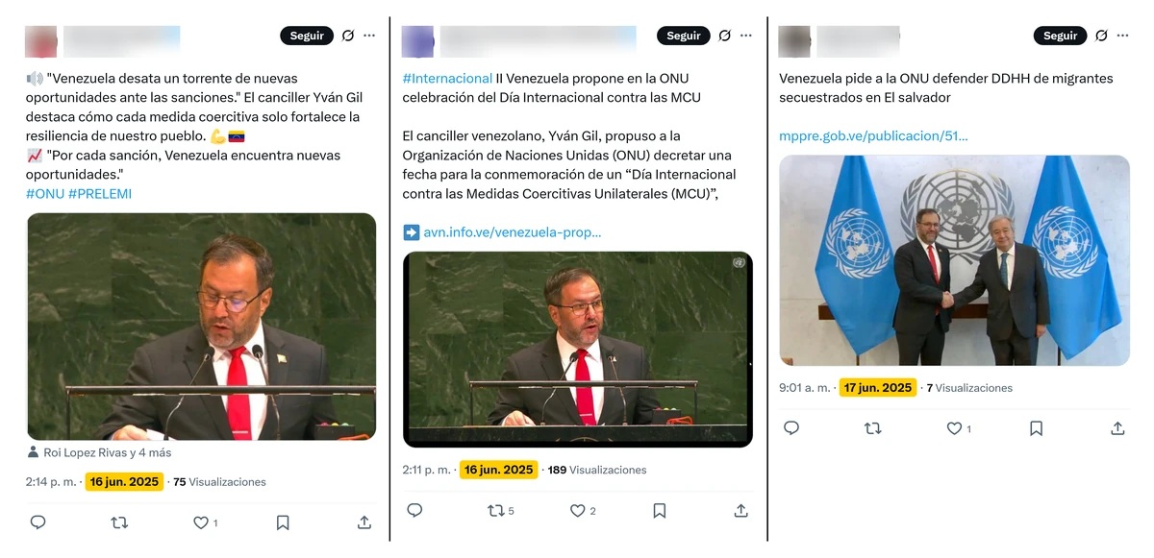Repost the first post about sanciones
Image resolution: width=1154 pixels, height=558 pixels.
[x=119, y=522]
